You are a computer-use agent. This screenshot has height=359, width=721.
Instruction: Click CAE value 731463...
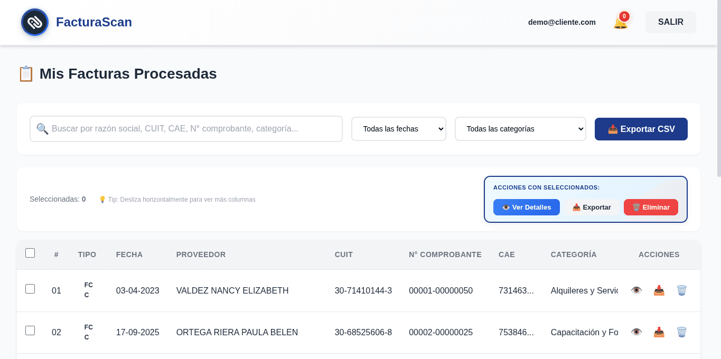pos(516,290)
